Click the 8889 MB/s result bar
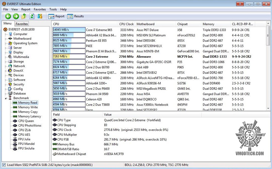This screenshot has height=169, width=272. (69, 35)
